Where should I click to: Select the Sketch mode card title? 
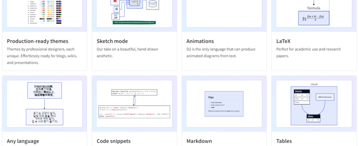112,41
